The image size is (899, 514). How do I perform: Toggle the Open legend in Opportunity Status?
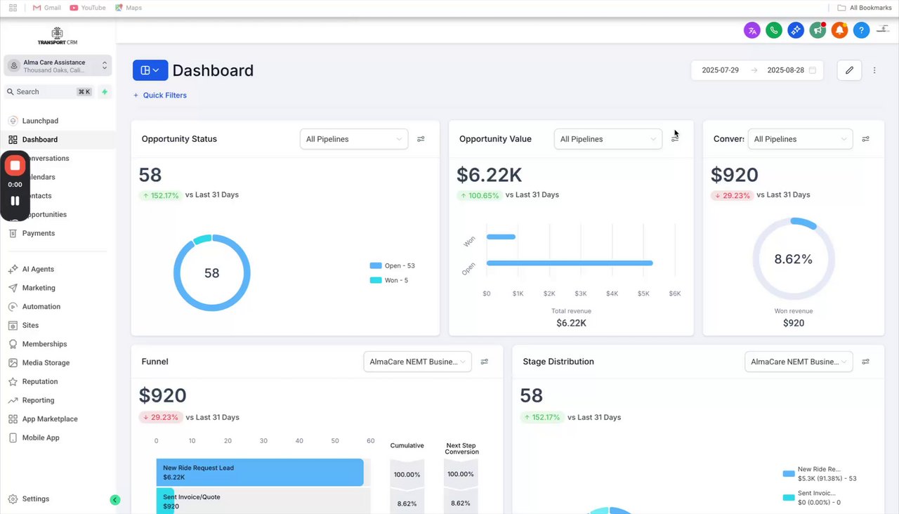point(393,265)
